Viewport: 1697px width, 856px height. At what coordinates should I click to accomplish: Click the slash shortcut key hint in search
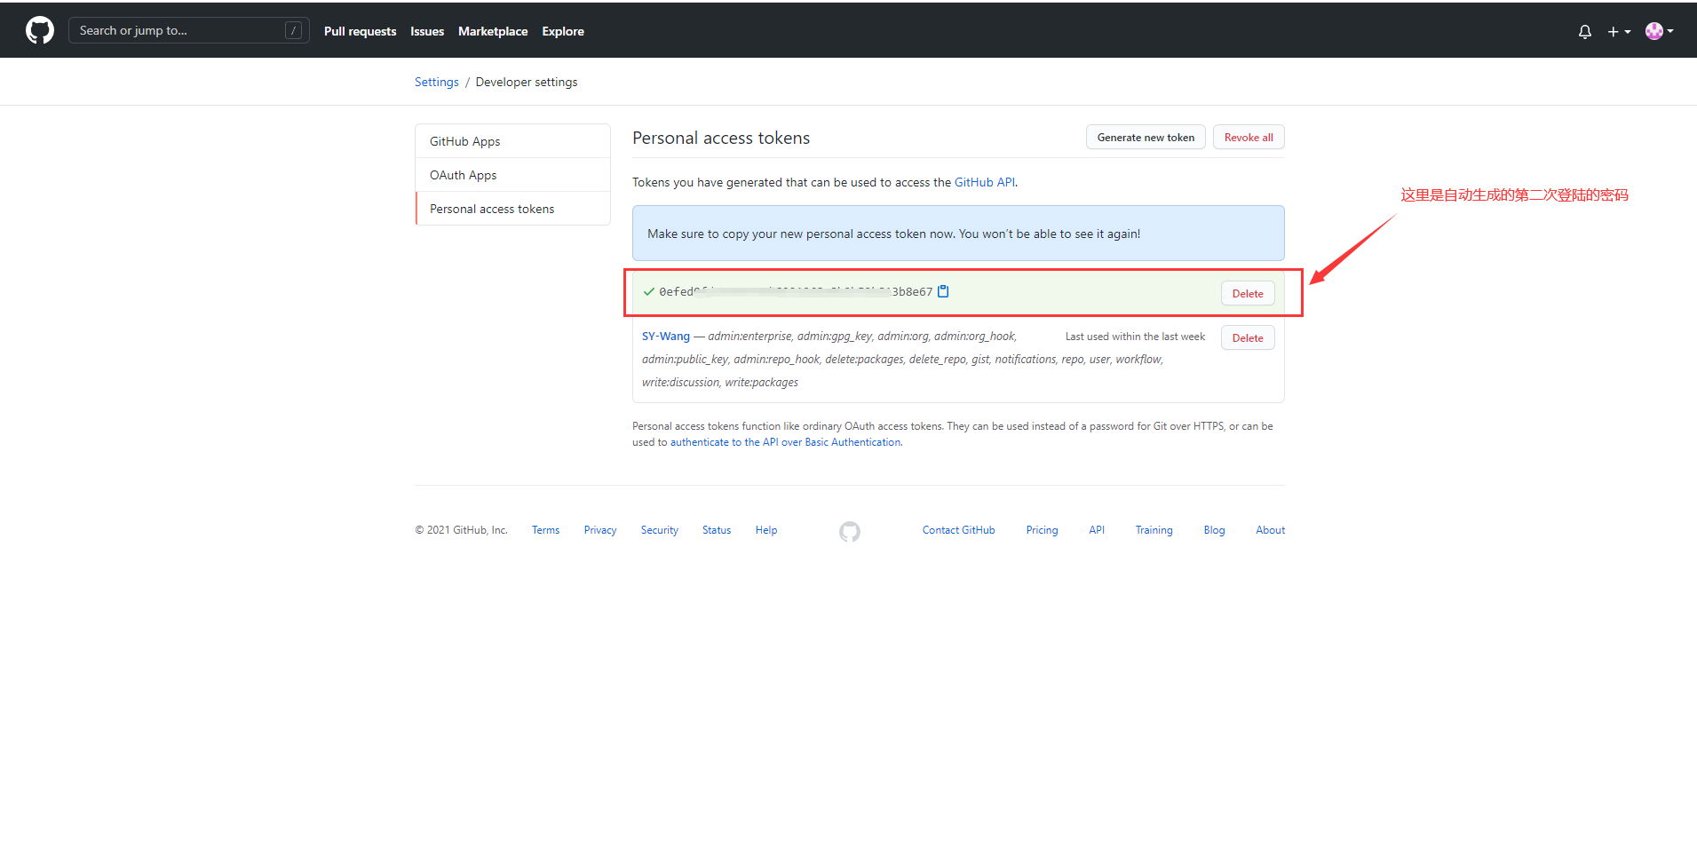pyautogui.click(x=294, y=30)
